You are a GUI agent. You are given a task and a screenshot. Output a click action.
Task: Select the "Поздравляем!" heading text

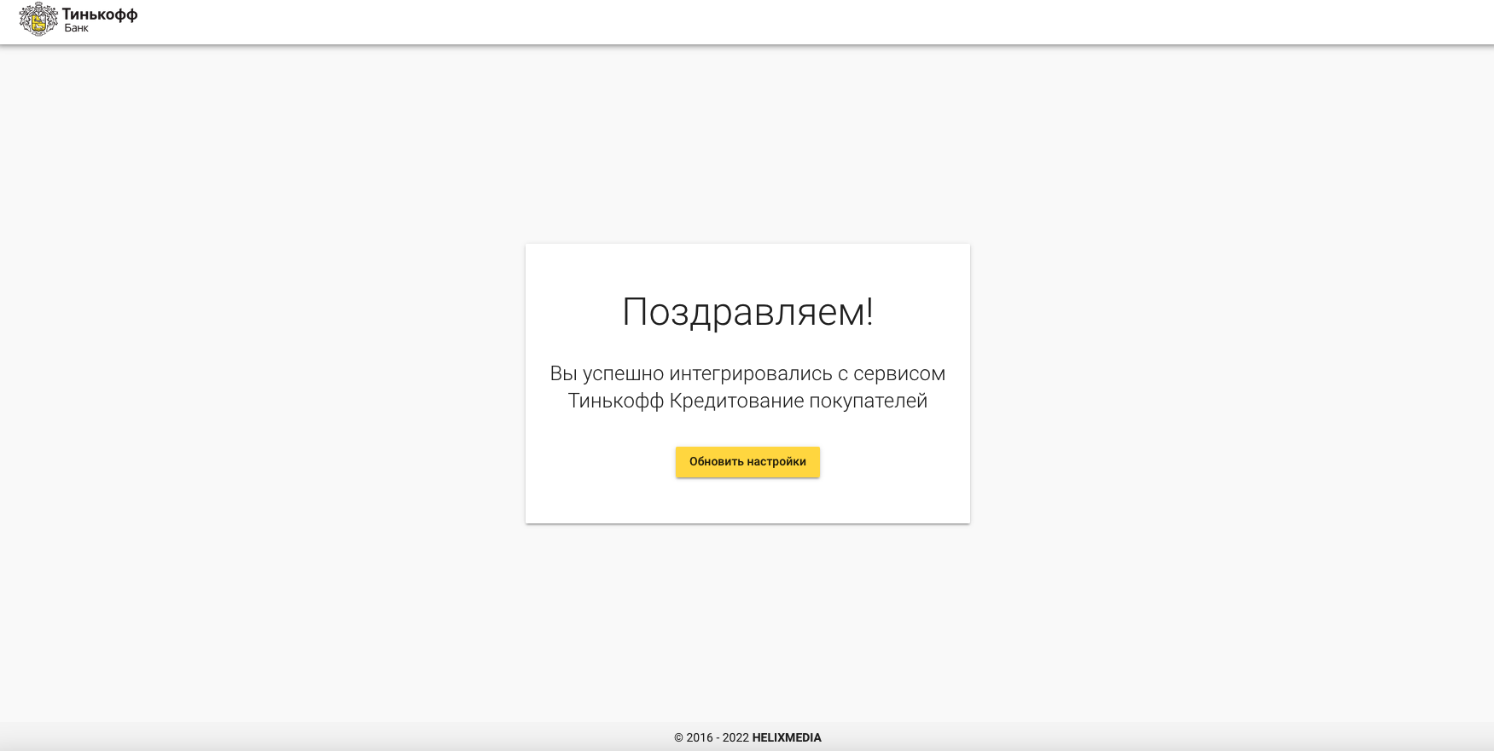click(x=747, y=311)
